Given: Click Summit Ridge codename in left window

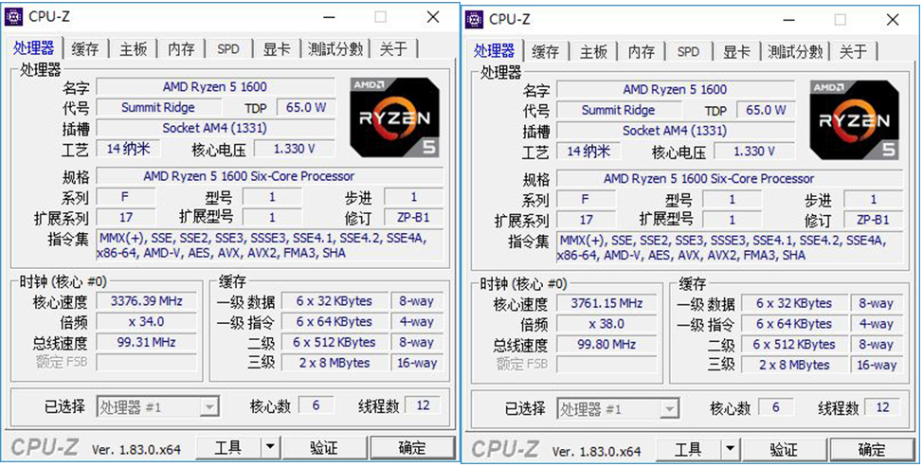Looking at the screenshot, I should pyautogui.click(x=158, y=108).
